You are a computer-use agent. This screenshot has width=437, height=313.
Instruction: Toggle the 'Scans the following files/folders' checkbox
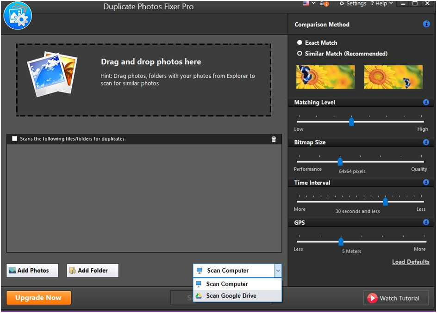point(14,139)
